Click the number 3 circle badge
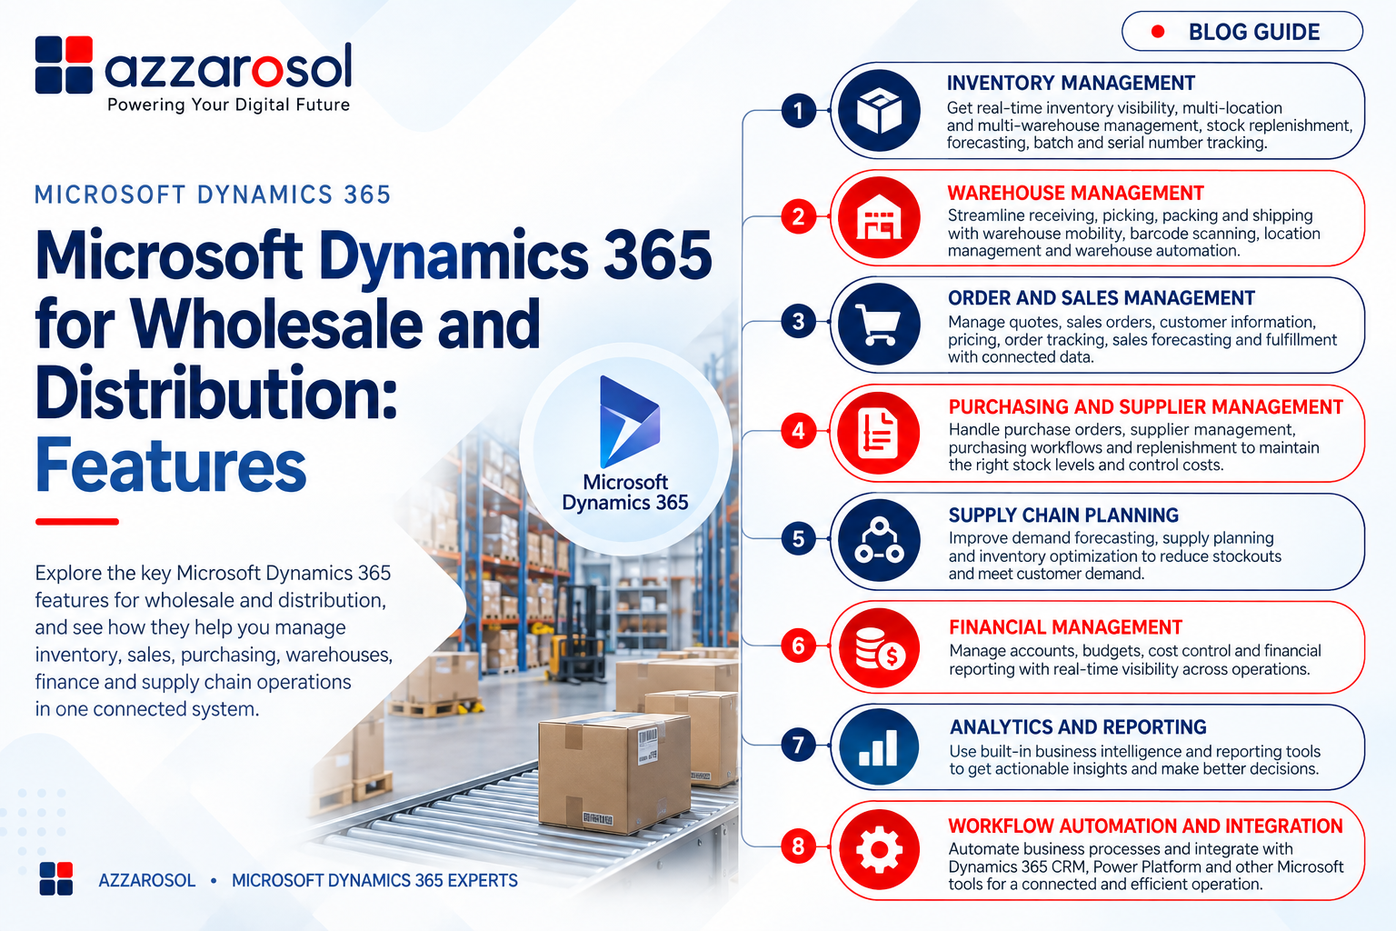This screenshot has width=1396, height=931. [798, 321]
